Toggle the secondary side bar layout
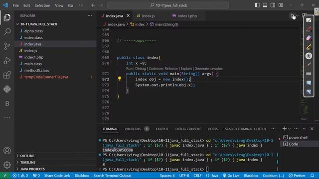Viewport: 319px width, 179px height. click(x=273, y=5)
